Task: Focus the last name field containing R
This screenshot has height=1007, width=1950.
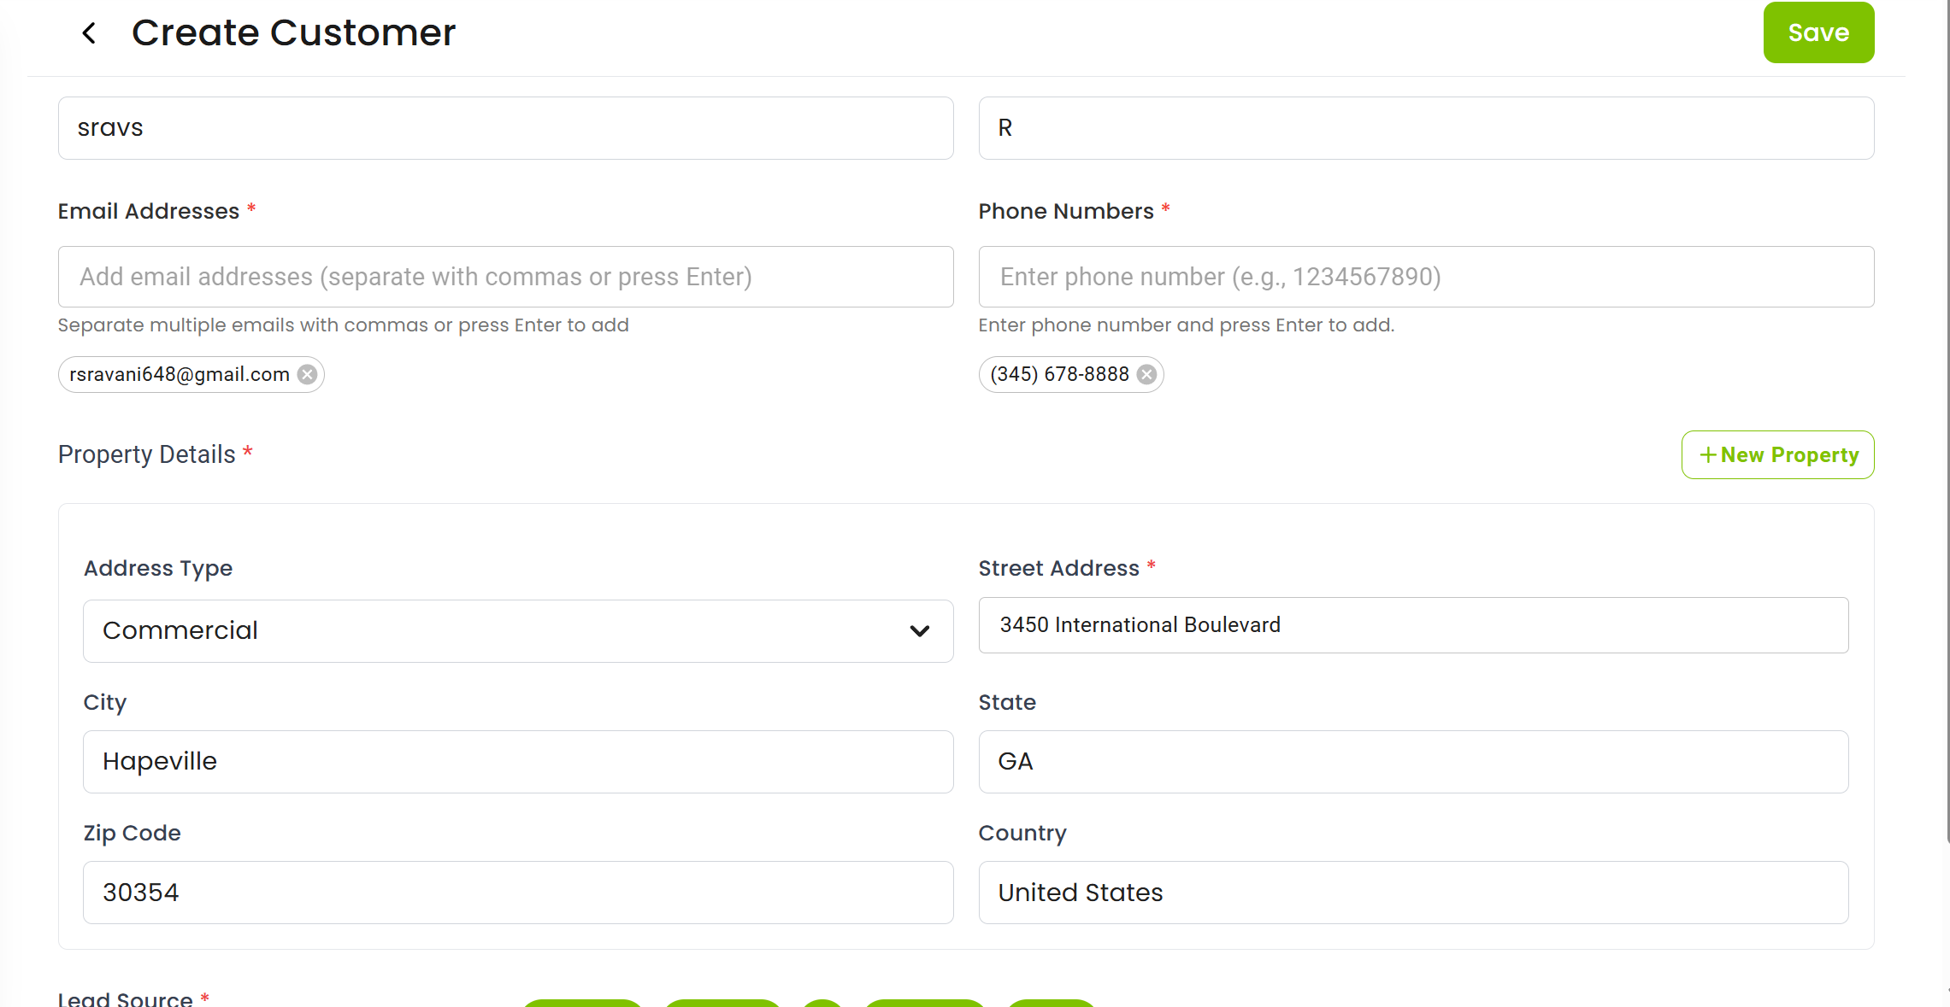Action: (x=1425, y=128)
